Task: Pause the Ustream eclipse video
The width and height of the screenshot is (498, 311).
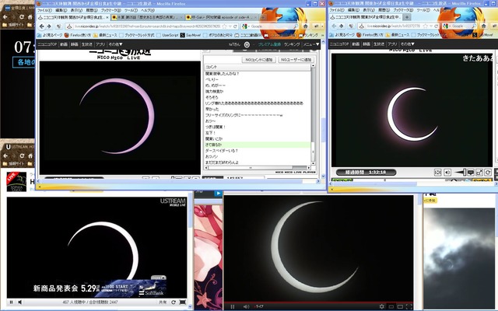Action: coord(11,302)
